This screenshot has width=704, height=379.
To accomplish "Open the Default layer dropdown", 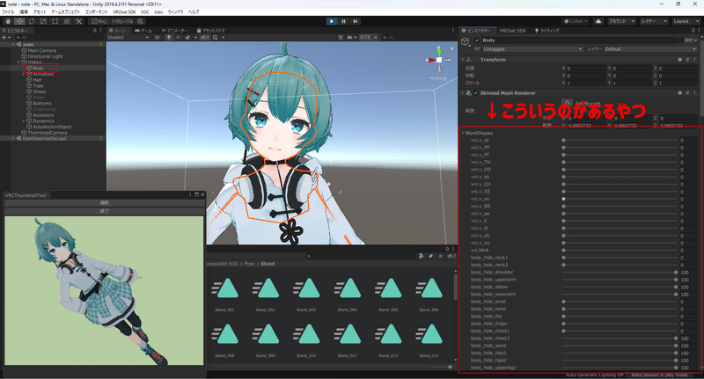I will tap(649, 49).
